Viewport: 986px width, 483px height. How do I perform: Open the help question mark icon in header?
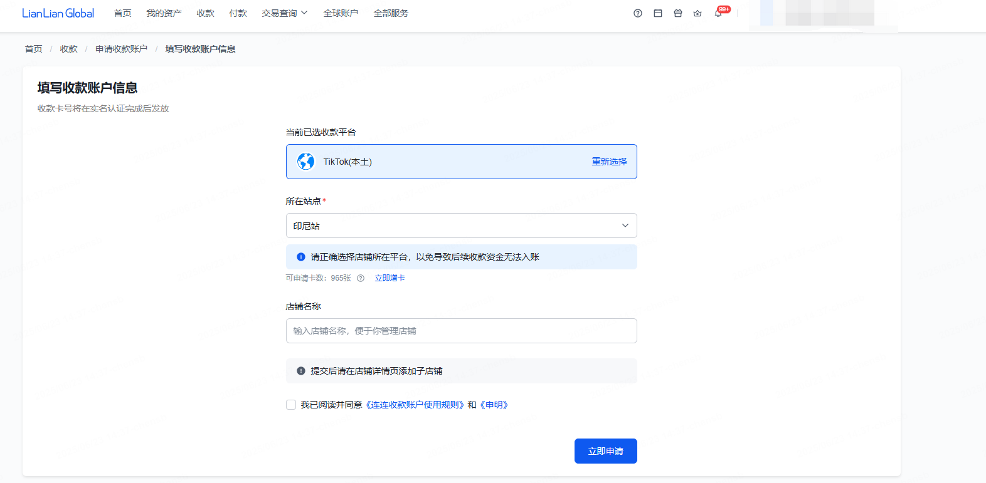[x=638, y=13]
